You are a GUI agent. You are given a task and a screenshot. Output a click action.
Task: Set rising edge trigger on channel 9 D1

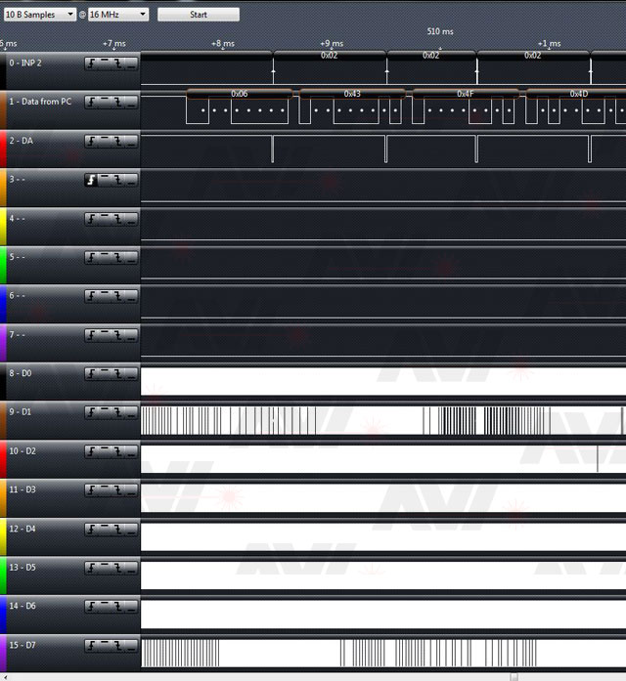pyautogui.click(x=93, y=412)
